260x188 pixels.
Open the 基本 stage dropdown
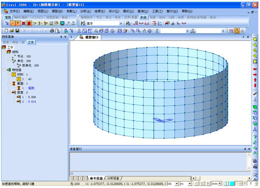pos(121,23)
